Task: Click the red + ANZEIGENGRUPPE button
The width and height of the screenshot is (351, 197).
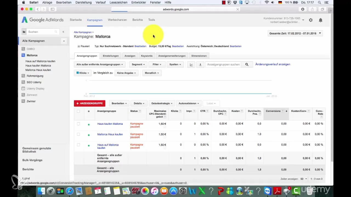Action: (90, 103)
